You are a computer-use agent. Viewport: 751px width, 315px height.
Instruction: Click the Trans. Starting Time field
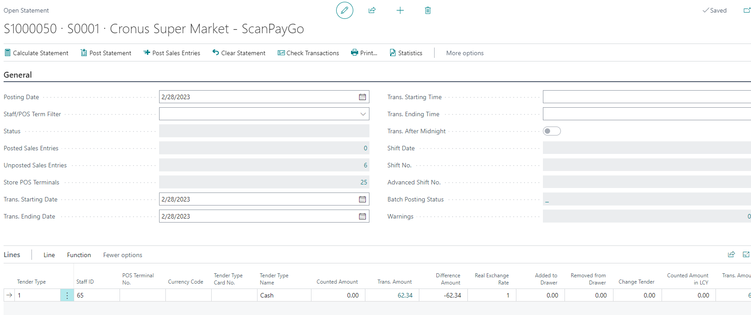pos(646,97)
